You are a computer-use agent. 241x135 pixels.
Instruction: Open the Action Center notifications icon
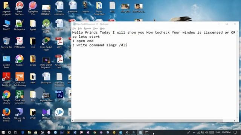235,132
